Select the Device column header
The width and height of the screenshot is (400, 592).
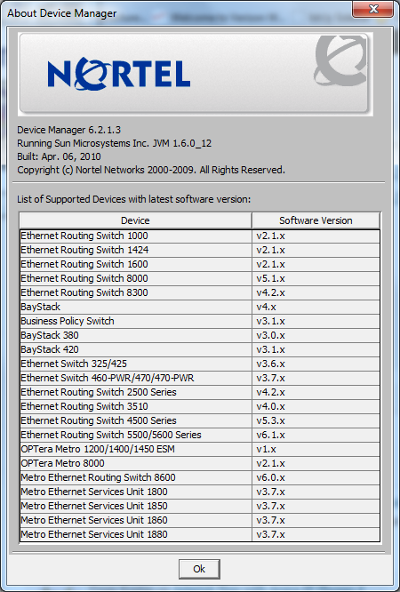tap(135, 220)
